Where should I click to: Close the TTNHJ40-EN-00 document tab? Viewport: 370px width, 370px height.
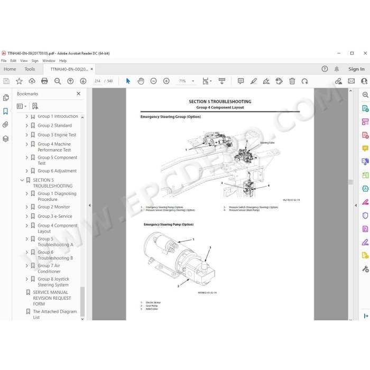click(x=92, y=69)
